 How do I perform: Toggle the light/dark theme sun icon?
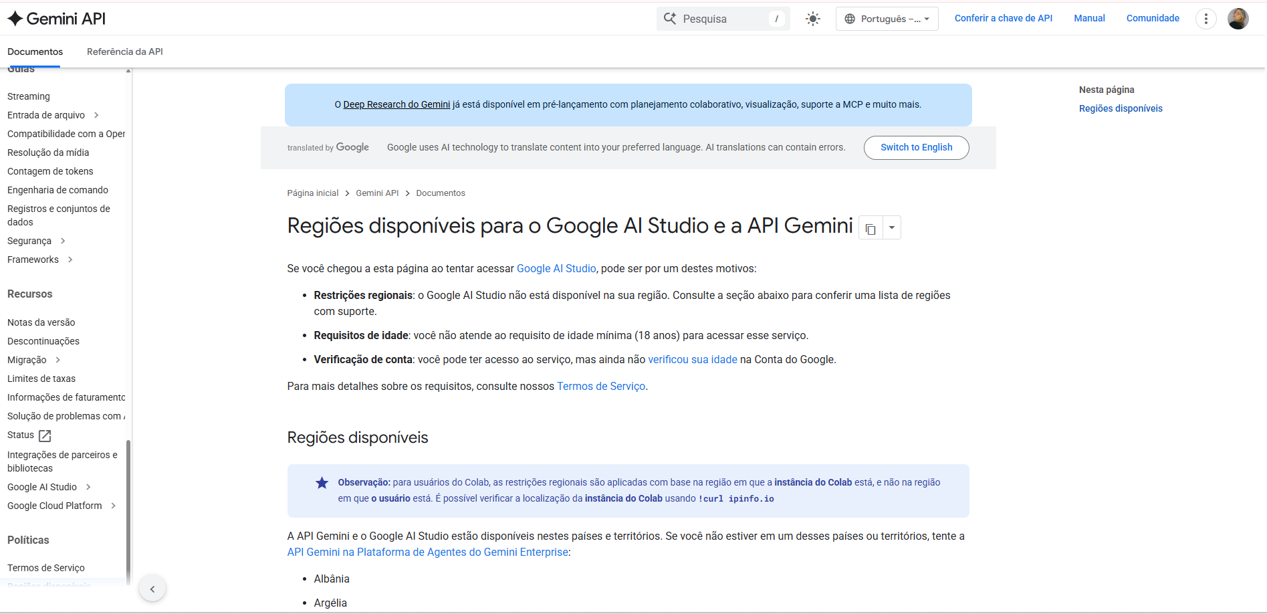click(813, 19)
